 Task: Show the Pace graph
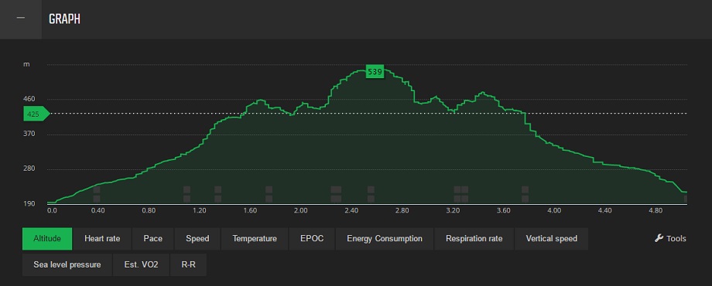click(x=153, y=239)
